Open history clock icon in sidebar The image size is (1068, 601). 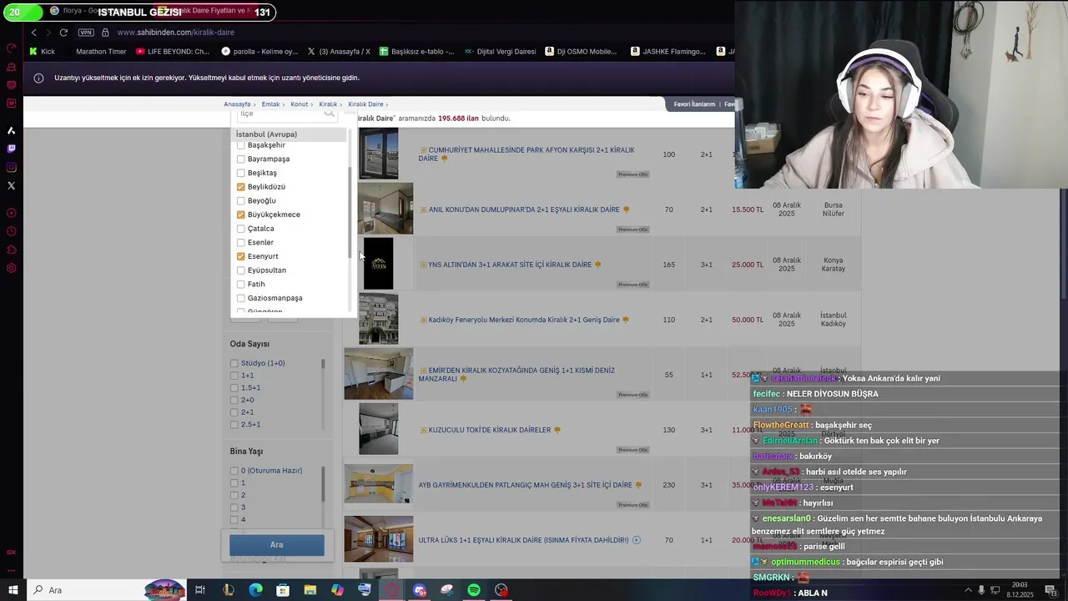tap(11, 231)
